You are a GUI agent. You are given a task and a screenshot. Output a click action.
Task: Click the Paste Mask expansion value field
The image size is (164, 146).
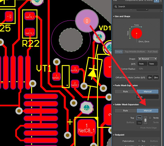click(x=147, y=97)
